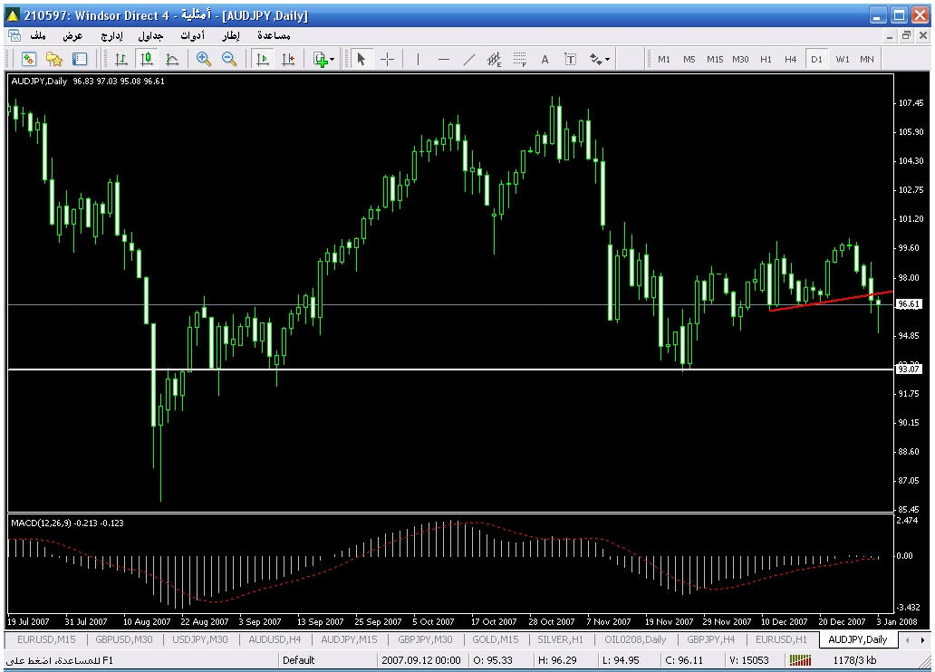This screenshot has width=935, height=672.
Task: Select the H4 timeframe button
Action: 791,59
